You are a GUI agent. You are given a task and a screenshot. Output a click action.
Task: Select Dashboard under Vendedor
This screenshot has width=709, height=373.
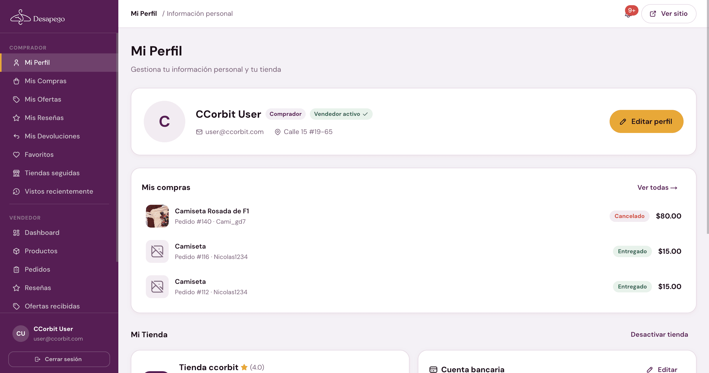point(59,233)
